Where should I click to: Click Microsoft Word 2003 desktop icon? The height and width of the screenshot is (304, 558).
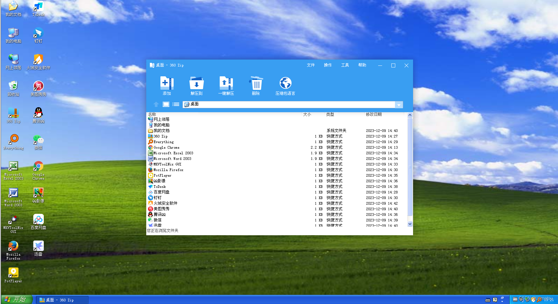tap(13, 197)
